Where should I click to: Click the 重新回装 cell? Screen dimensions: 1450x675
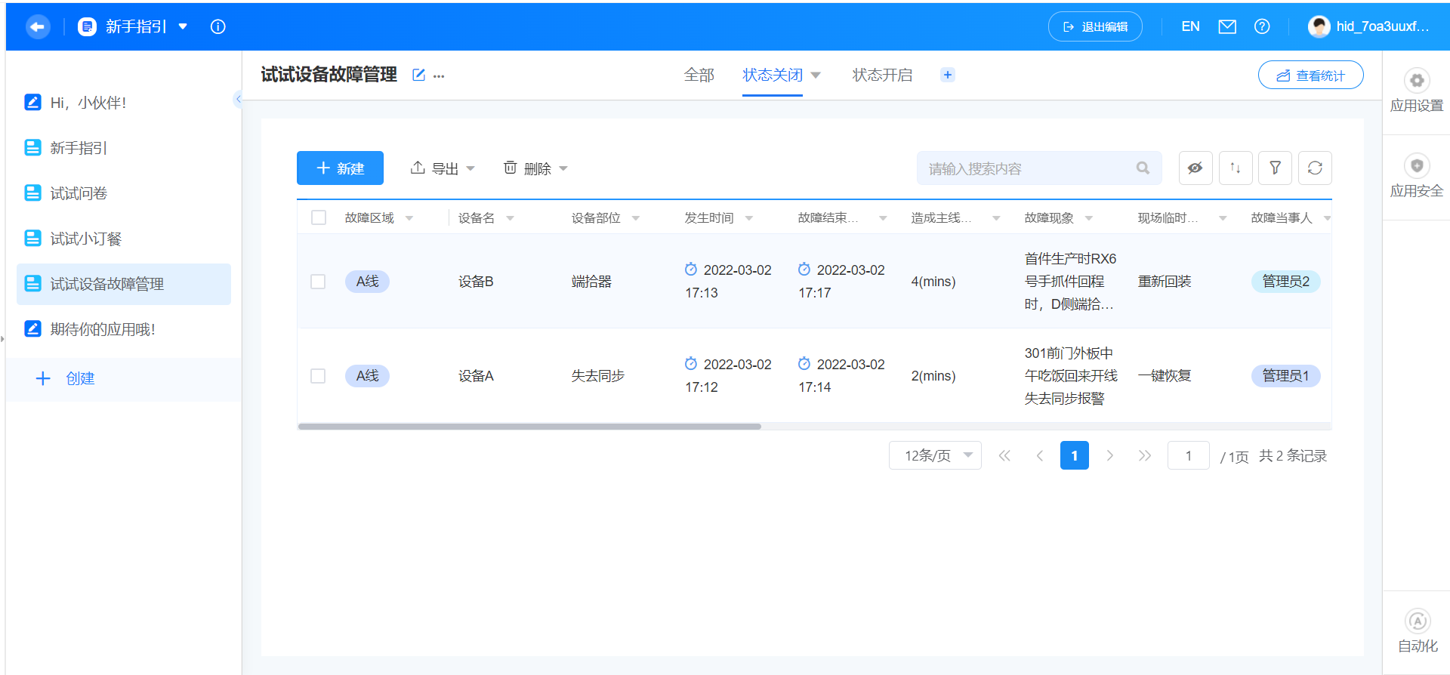(1165, 282)
